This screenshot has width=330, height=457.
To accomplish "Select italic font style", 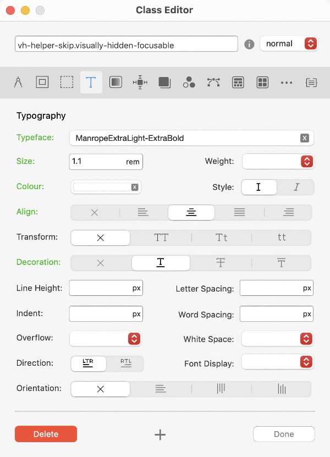I will pyautogui.click(x=296, y=187).
